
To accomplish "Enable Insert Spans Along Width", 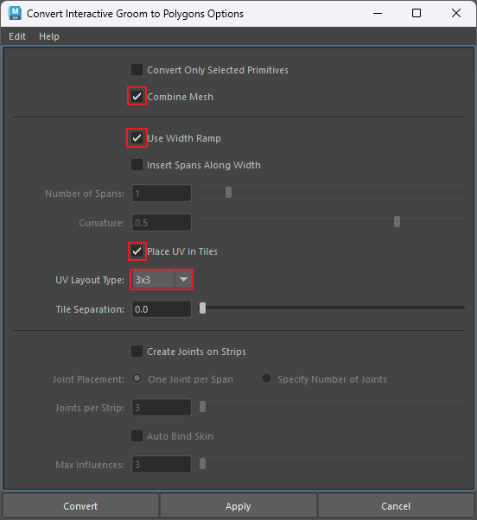I will click(x=137, y=164).
